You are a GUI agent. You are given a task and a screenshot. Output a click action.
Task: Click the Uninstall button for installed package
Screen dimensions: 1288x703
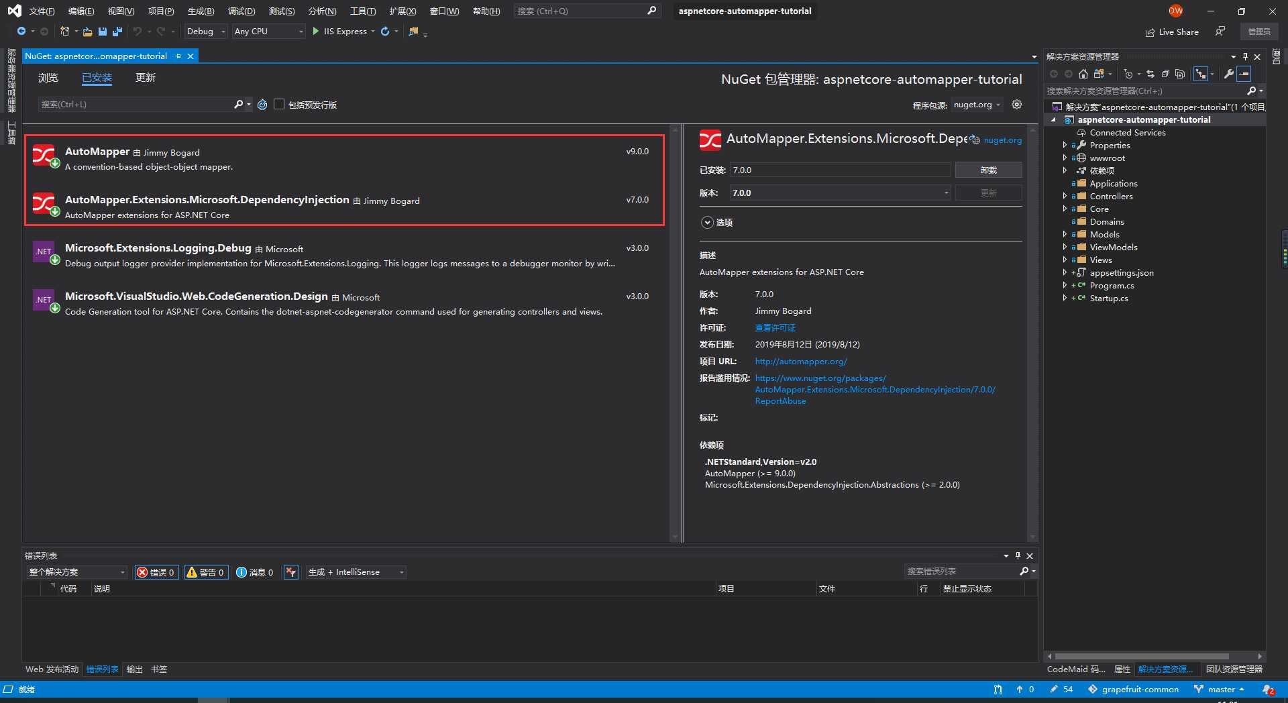(x=988, y=170)
